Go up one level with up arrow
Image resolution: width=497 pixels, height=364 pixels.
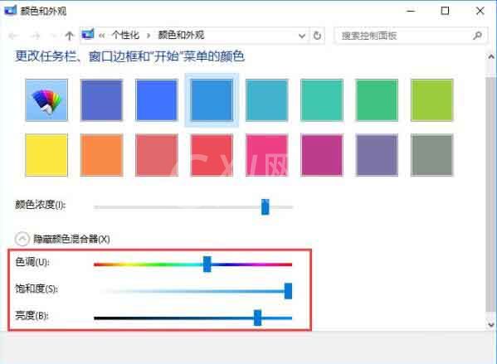click(69, 36)
